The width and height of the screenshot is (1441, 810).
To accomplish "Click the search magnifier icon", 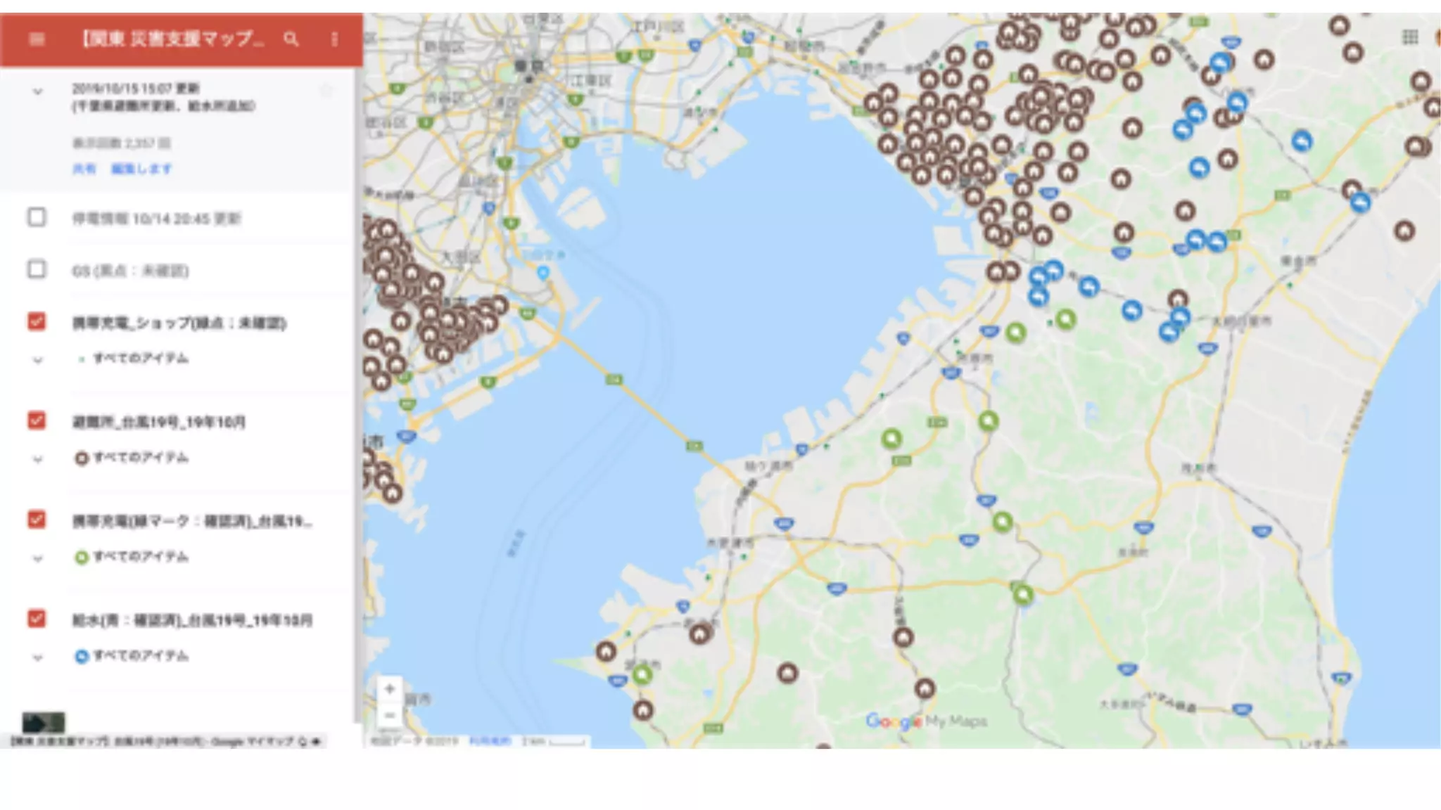I will (291, 39).
